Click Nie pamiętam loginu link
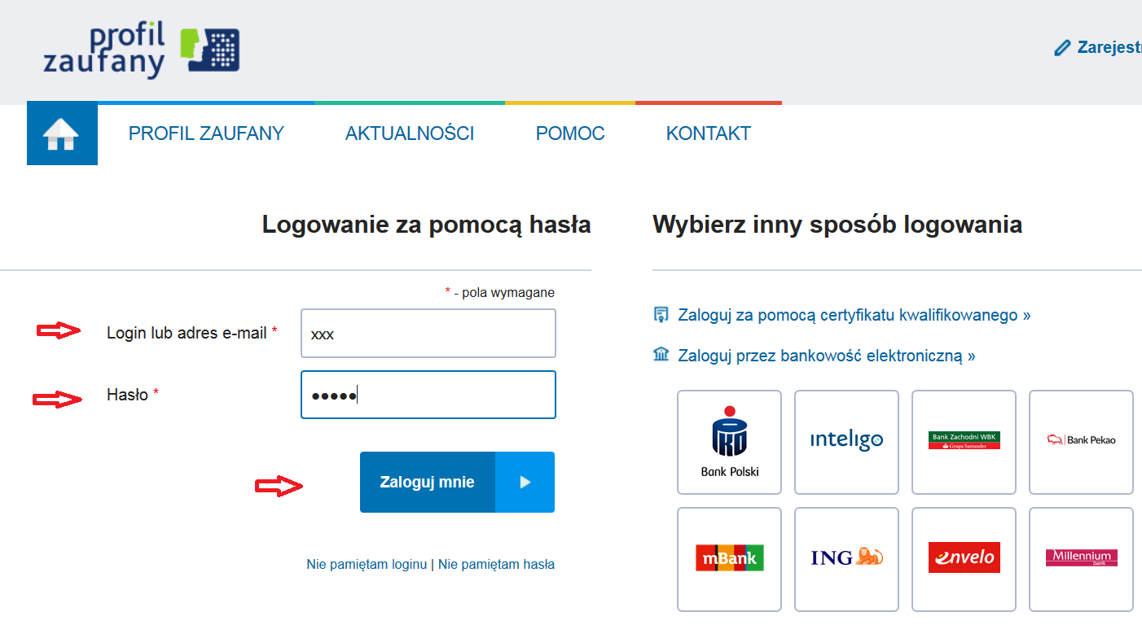1142x638 pixels. pos(367,564)
